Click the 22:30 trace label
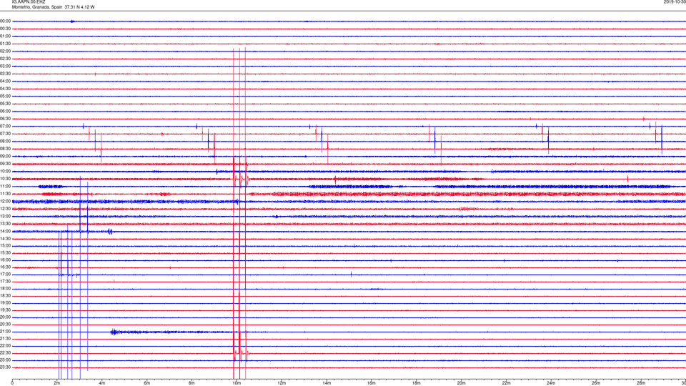Screen dimensions: 686x386 coord(5,353)
